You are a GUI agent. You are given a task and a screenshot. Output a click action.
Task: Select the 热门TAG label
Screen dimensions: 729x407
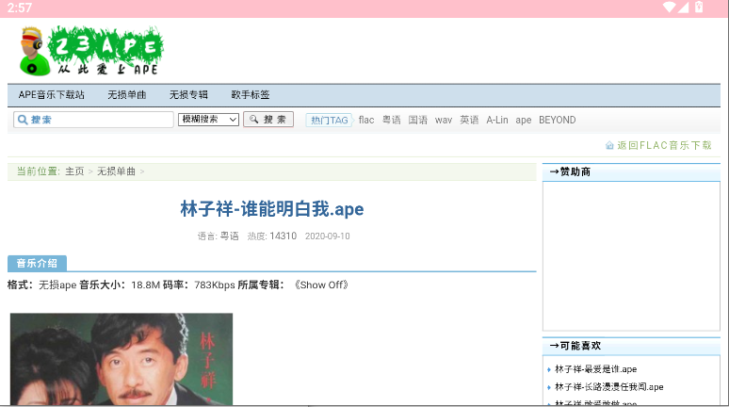pos(329,120)
